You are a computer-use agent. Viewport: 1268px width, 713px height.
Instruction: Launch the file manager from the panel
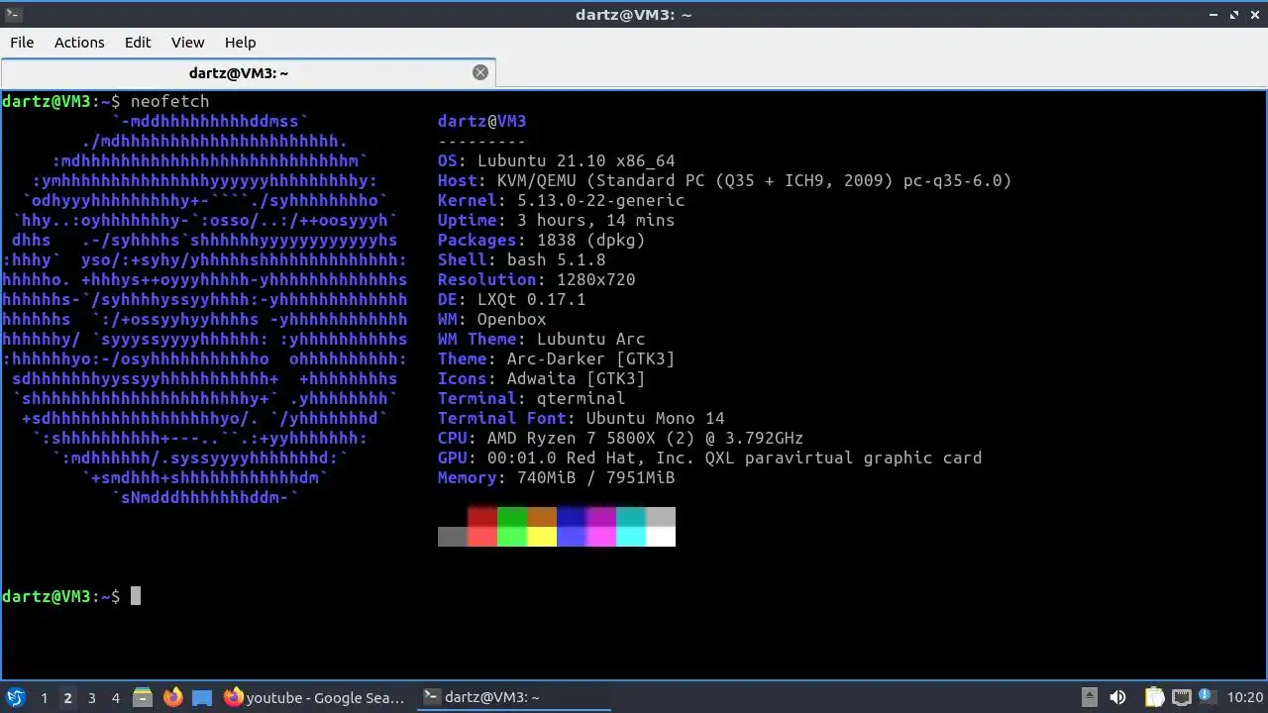point(143,697)
